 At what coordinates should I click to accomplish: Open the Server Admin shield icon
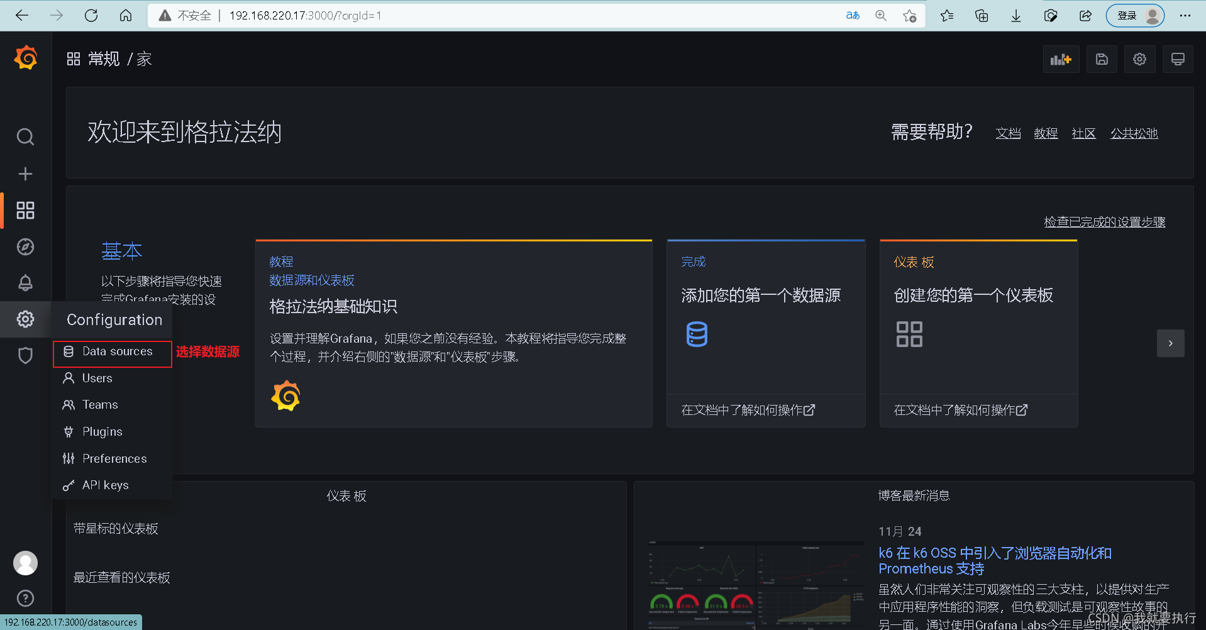pyautogui.click(x=25, y=355)
